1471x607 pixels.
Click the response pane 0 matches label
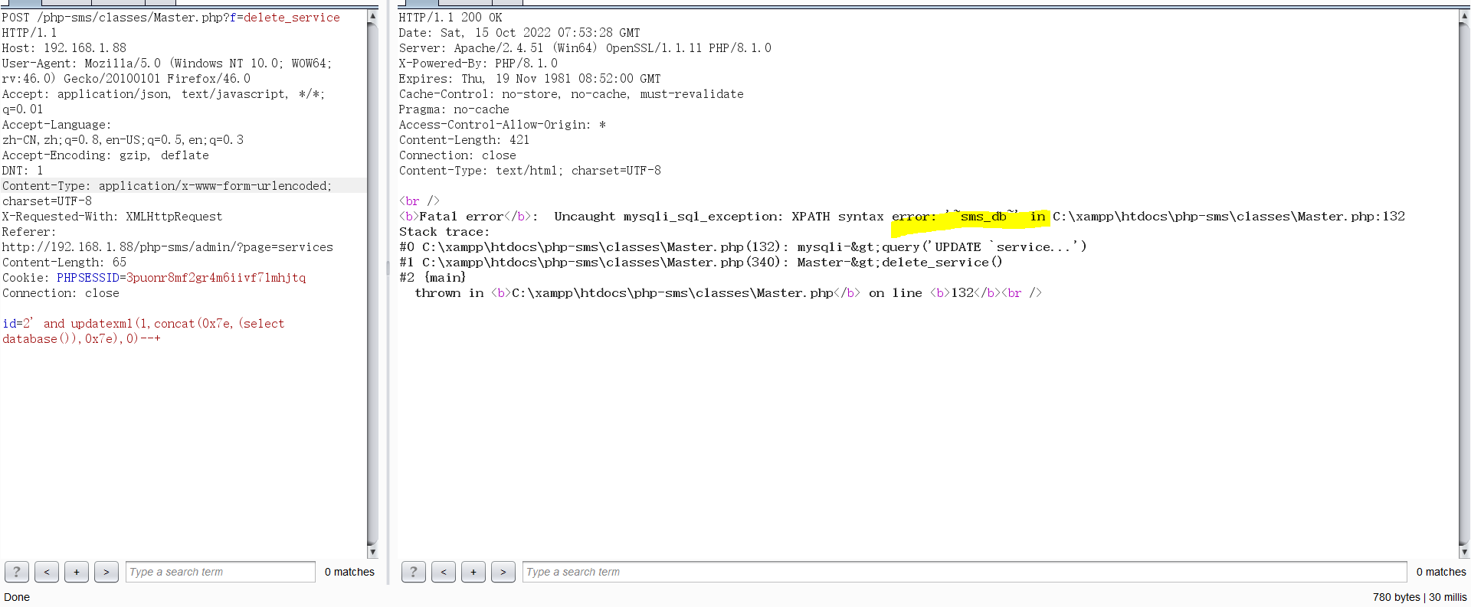pyautogui.click(x=1441, y=572)
